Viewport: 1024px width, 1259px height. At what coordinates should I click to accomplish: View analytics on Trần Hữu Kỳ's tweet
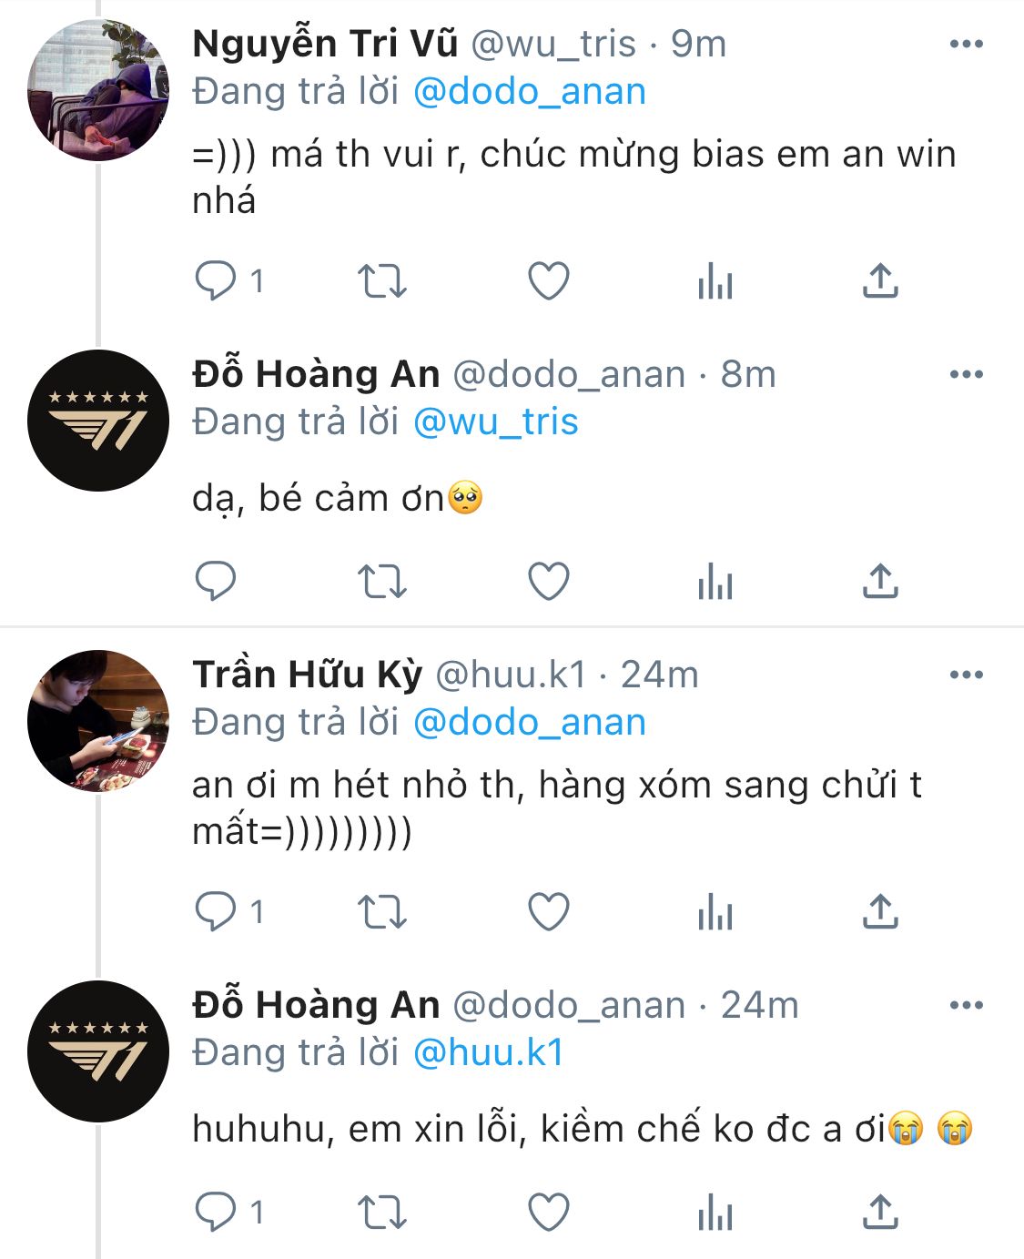[715, 911]
